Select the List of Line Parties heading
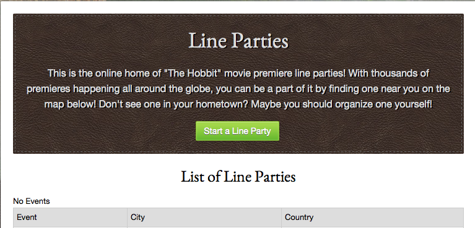Screen dimensions: 475x228 (238, 177)
